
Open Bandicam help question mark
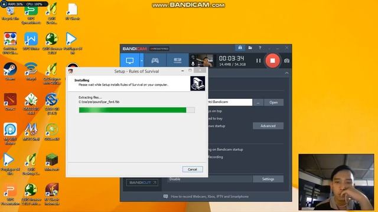pyautogui.click(x=260, y=48)
